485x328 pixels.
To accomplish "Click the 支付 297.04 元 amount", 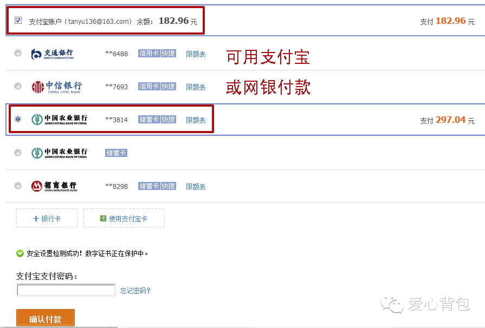I will [x=447, y=120].
